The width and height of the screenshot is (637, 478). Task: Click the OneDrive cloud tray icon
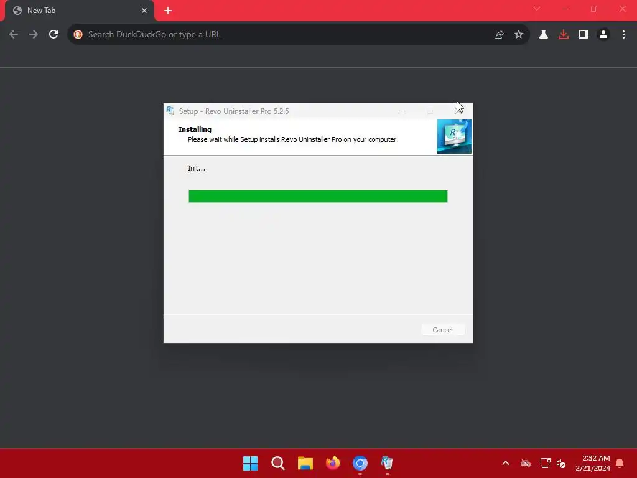click(x=526, y=463)
